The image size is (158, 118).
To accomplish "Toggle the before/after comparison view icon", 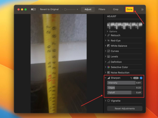I will [x=33, y=9].
